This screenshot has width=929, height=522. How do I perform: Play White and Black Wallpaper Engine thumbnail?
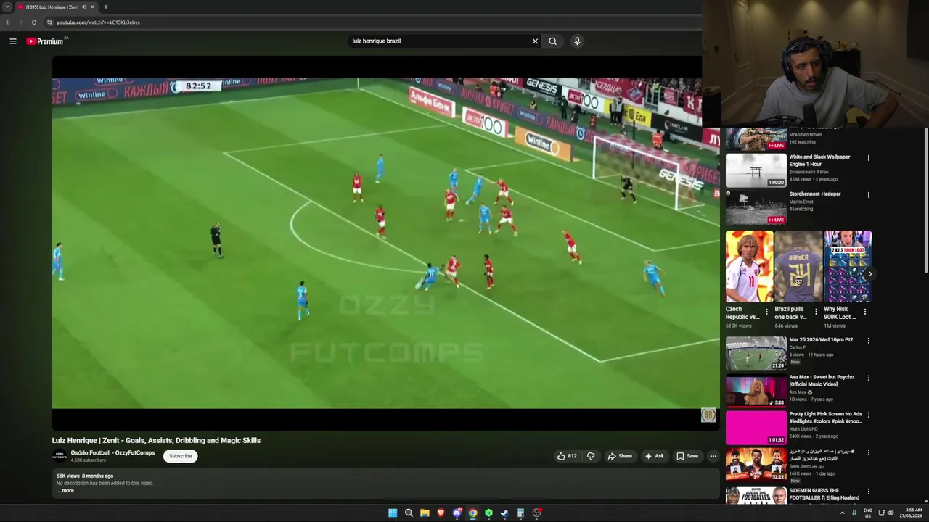click(x=756, y=170)
